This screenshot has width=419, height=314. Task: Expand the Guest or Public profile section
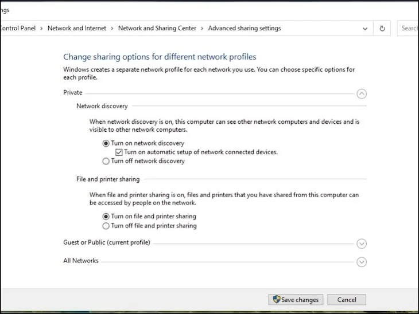coord(362,244)
